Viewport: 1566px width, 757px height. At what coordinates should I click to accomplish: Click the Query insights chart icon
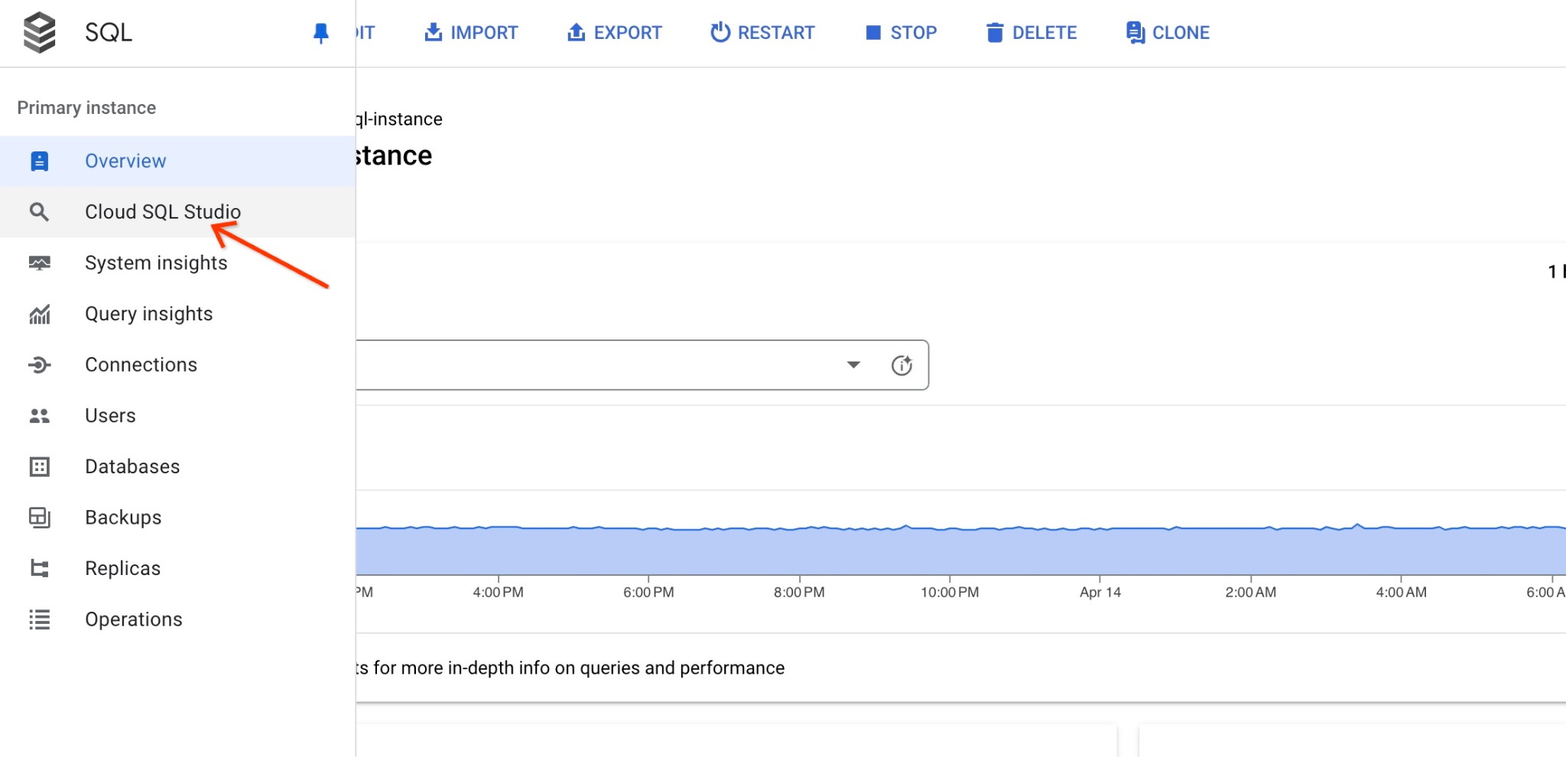click(39, 314)
